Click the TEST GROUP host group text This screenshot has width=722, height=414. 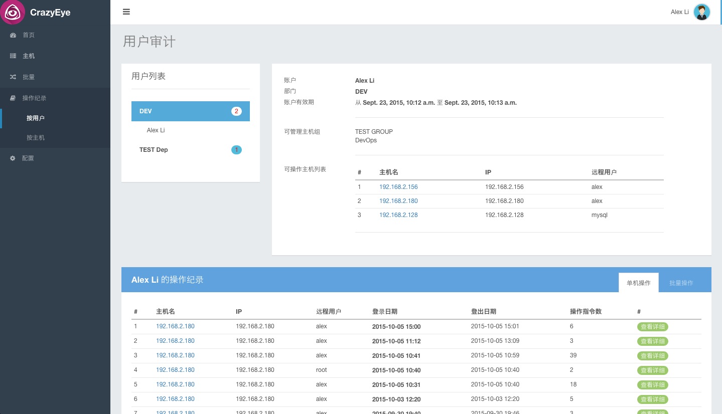(x=374, y=132)
